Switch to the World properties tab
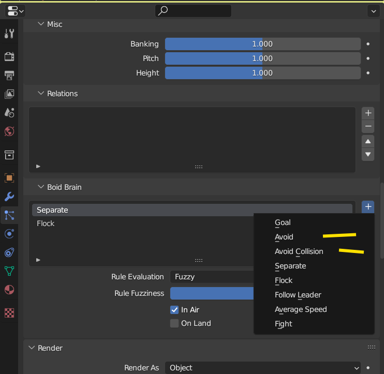 click(x=9, y=131)
